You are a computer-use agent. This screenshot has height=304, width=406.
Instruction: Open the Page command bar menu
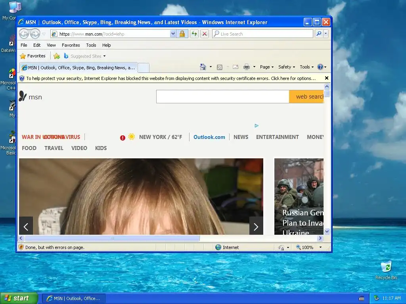pyautogui.click(x=267, y=67)
